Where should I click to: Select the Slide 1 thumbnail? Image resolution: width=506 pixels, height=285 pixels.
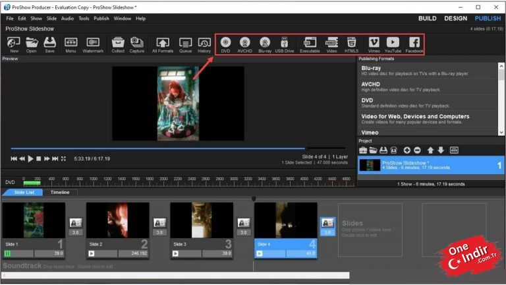[x=34, y=220]
